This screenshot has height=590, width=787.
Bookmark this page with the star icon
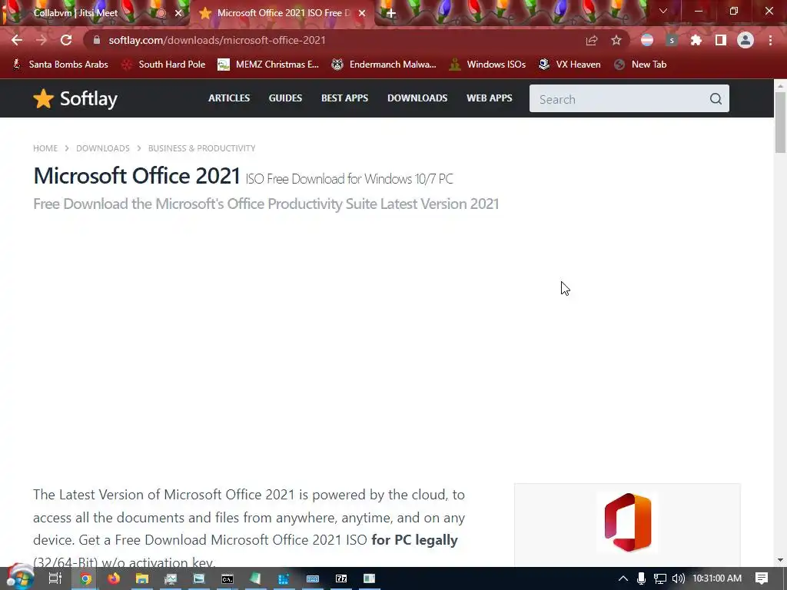click(x=616, y=40)
